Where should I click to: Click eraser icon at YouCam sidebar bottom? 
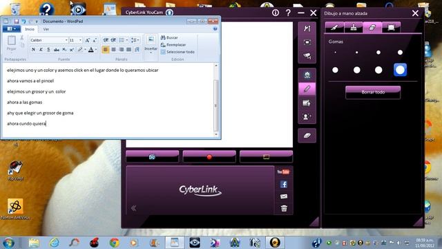coord(307,136)
